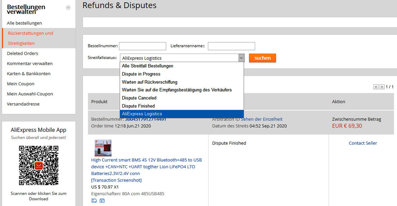Open Alle bestellungen in sidebar

pyautogui.click(x=24, y=23)
